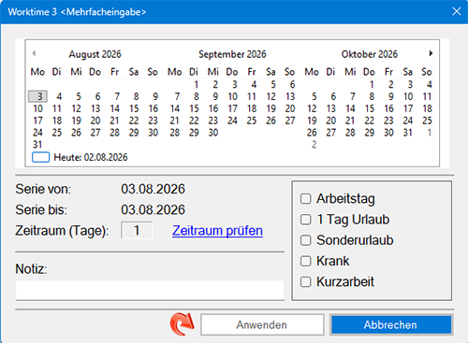Open the Oktober 2026 month title
468x343 pixels.
[370, 54]
